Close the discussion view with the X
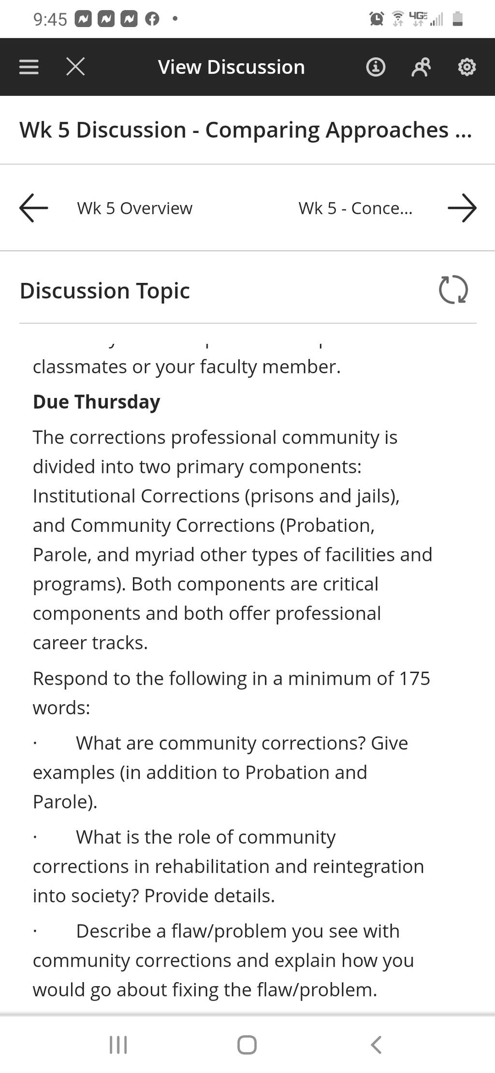Screen dimensions: 495x1073 pos(75,67)
